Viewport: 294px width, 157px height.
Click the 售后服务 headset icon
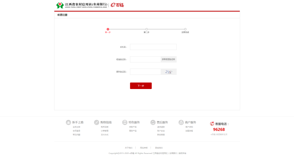point(153,122)
